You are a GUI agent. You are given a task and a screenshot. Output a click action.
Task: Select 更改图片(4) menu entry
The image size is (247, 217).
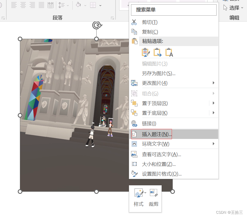pos(174,83)
